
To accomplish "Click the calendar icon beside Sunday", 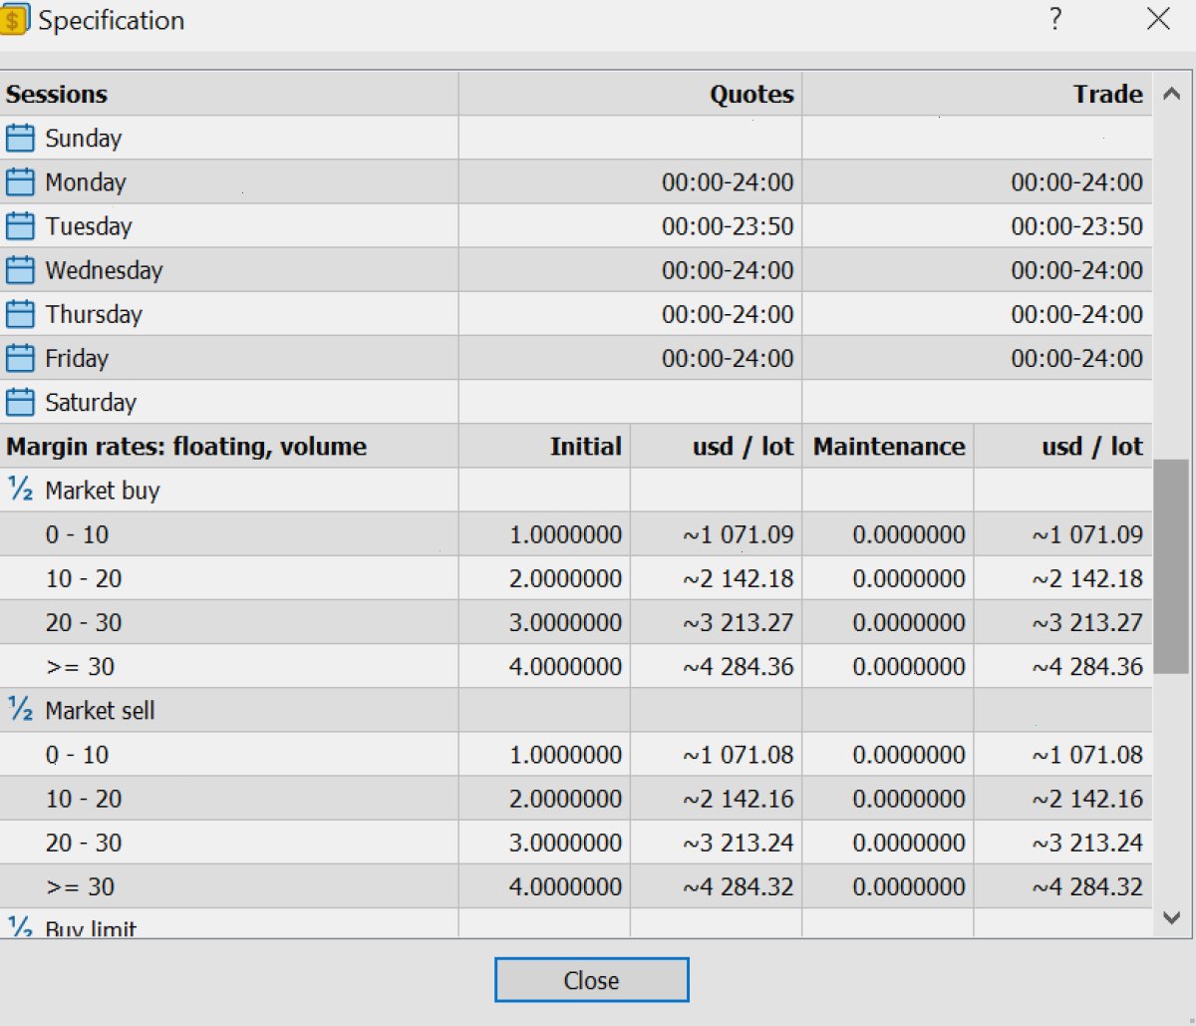I will [x=20, y=138].
